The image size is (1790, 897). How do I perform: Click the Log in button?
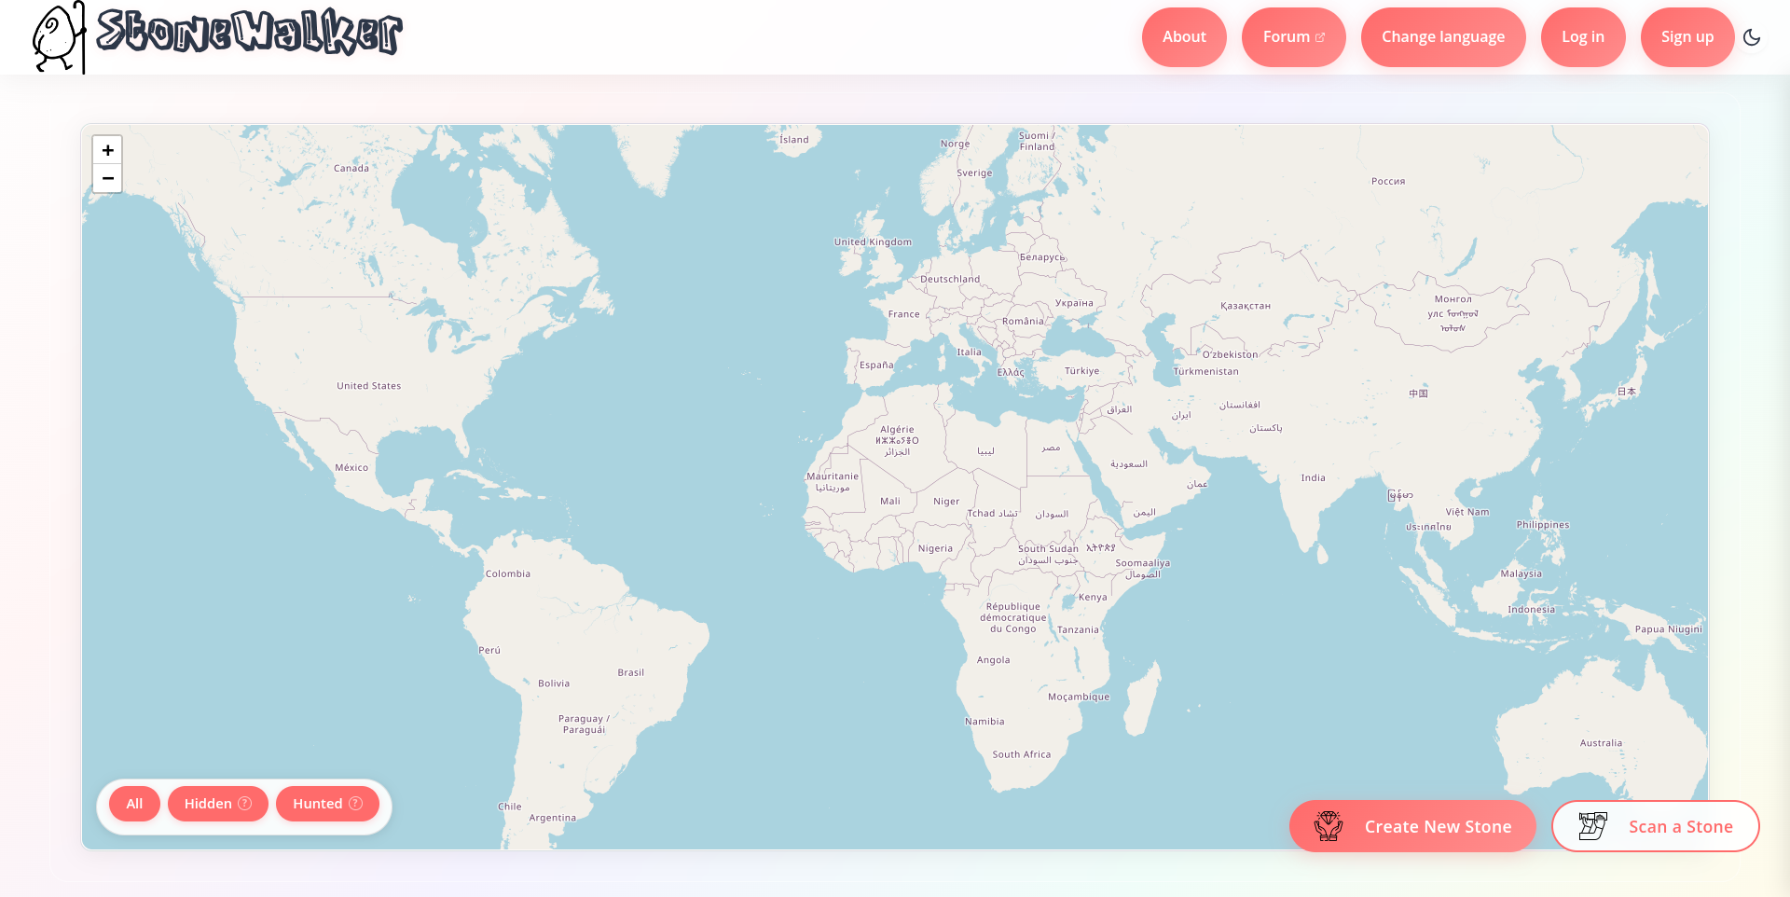[x=1582, y=37]
